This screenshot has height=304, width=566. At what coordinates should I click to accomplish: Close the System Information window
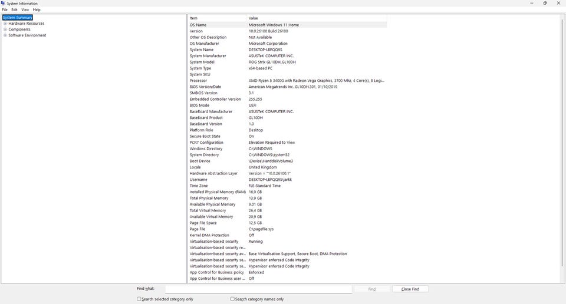click(x=559, y=4)
